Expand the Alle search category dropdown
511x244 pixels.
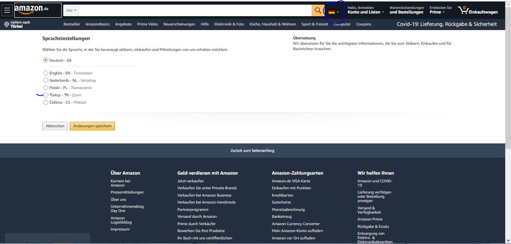pos(71,10)
